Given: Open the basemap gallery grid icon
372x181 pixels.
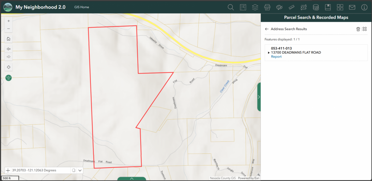Looking at the screenshot, I should click(340, 7).
